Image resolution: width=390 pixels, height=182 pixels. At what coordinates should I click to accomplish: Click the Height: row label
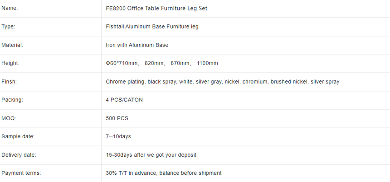(10, 63)
